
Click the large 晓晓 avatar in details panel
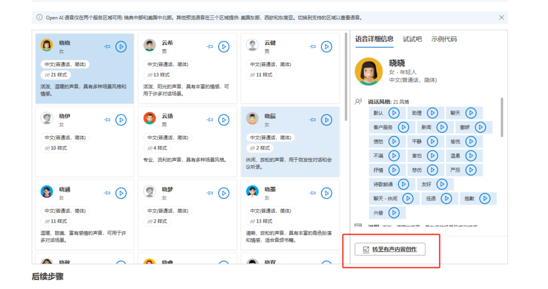(x=369, y=72)
